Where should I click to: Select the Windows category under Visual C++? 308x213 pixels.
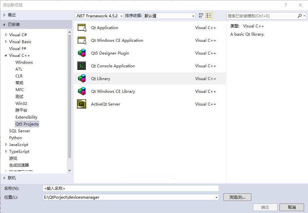(24, 62)
